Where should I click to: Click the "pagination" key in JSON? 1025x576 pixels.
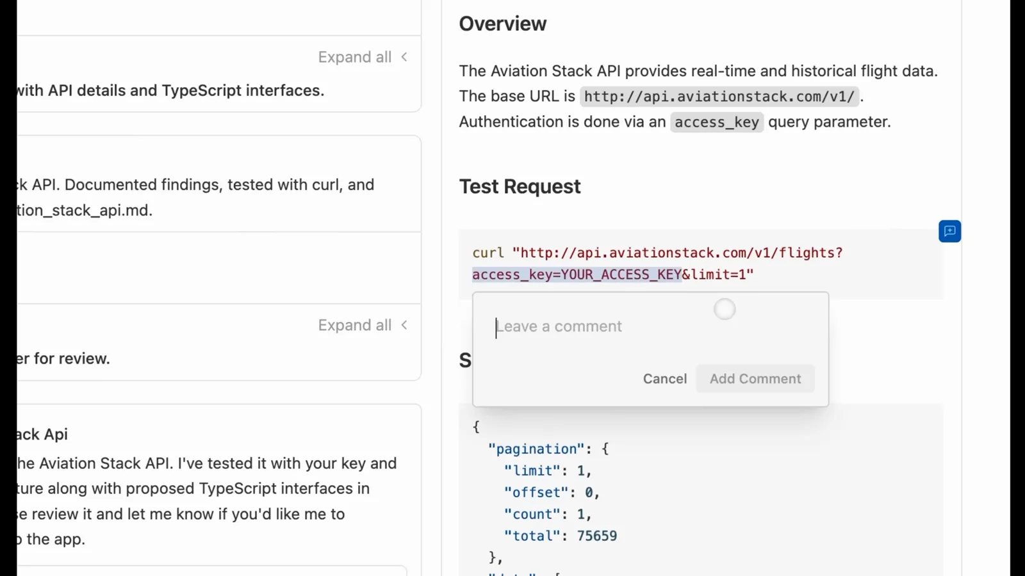[x=536, y=449]
